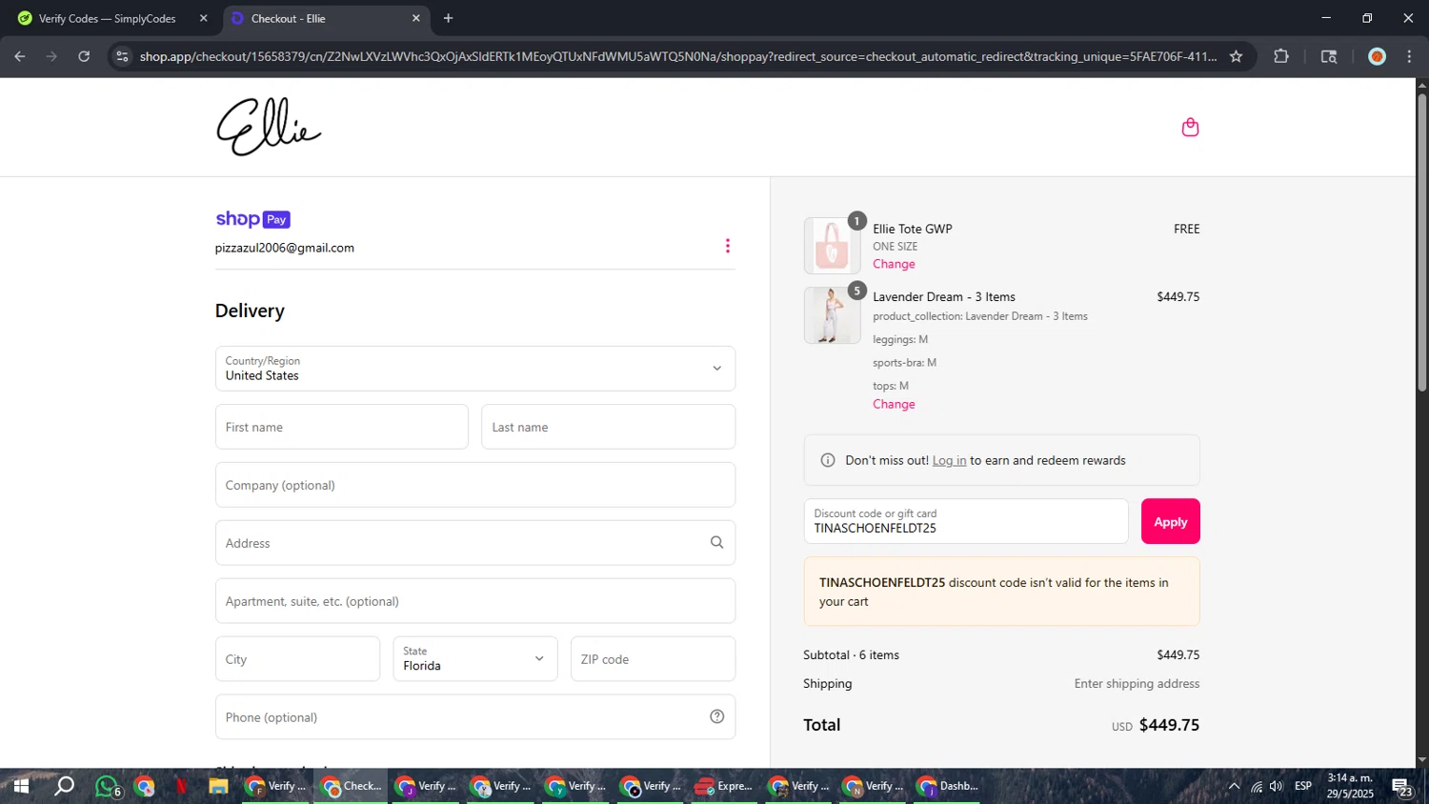Open the Chrome profile avatar
1429x804 pixels.
pyautogui.click(x=1377, y=56)
